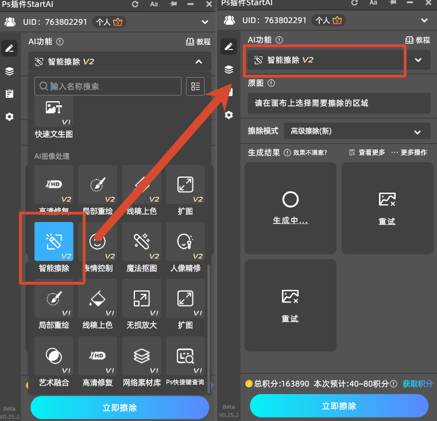The height and width of the screenshot is (421, 437).
Task: Click tool list scrollbar in left panel
Action: point(209,328)
